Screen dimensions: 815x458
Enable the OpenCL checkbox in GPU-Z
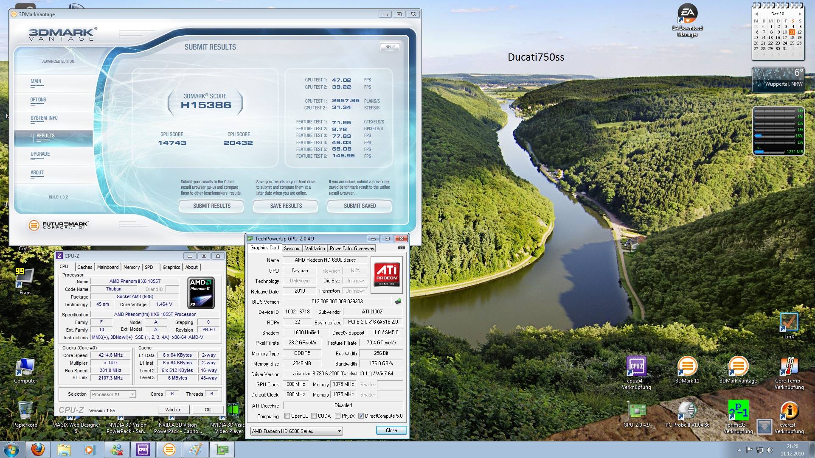coord(287,416)
